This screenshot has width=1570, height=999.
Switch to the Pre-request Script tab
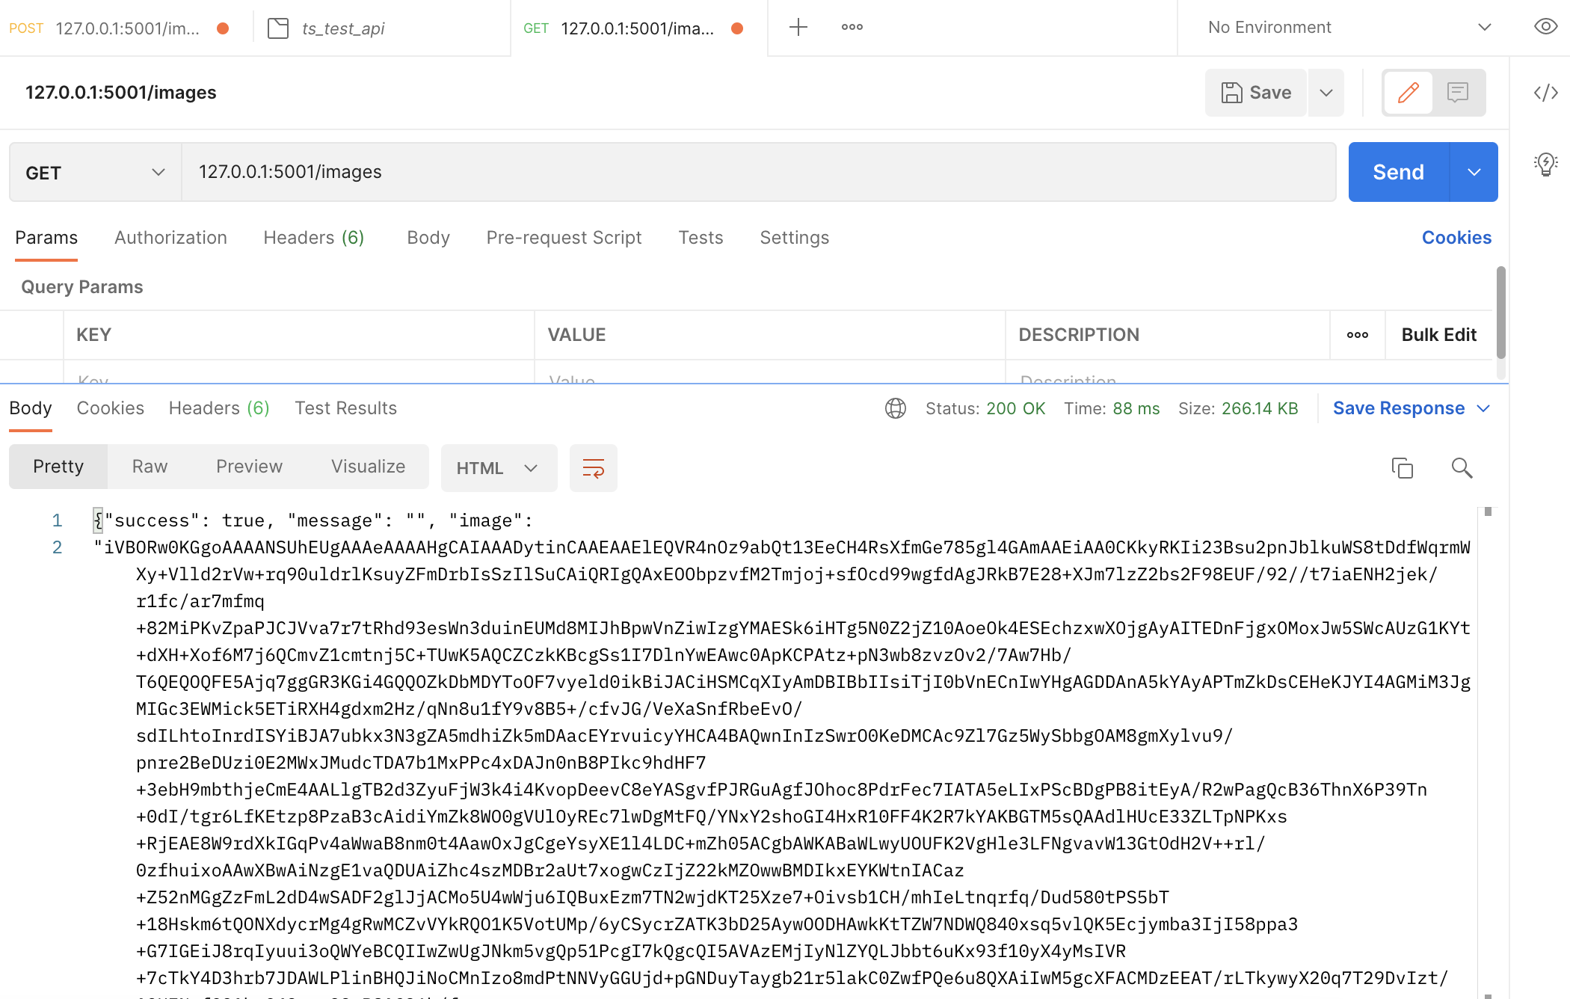(564, 238)
